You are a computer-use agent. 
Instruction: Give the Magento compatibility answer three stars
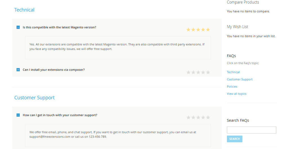tap(198, 30)
